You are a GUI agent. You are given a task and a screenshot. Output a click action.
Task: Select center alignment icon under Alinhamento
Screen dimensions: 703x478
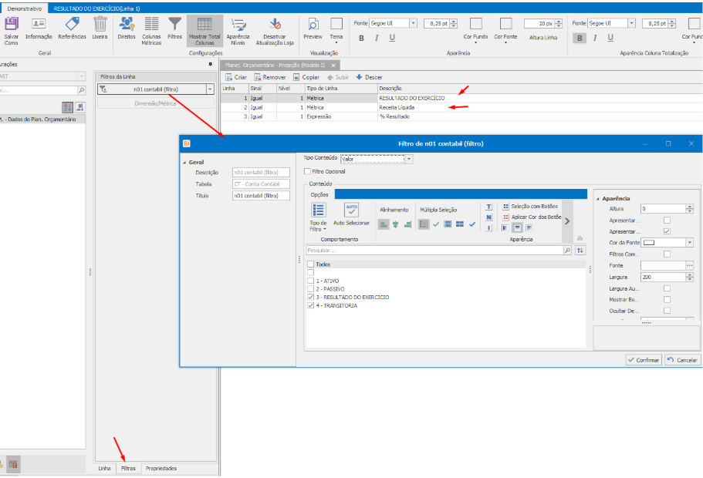click(395, 224)
